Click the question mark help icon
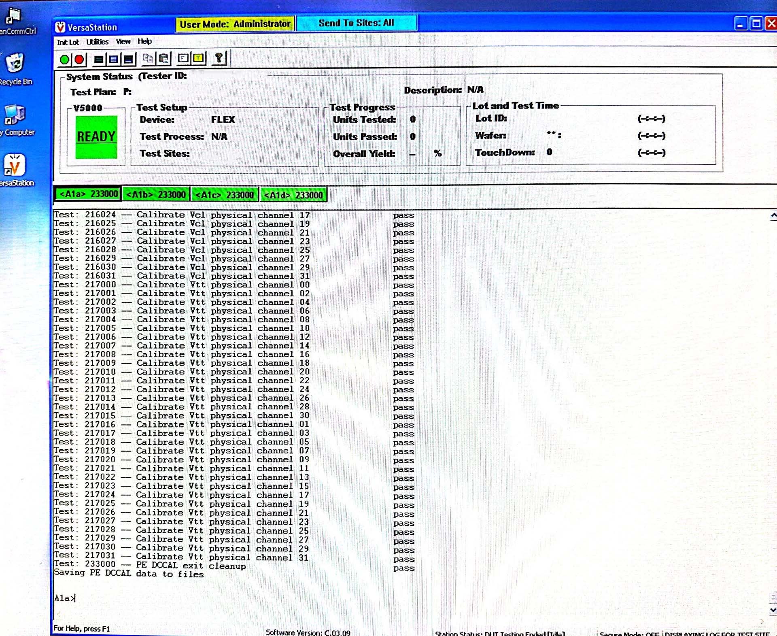777x636 pixels. click(219, 58)
